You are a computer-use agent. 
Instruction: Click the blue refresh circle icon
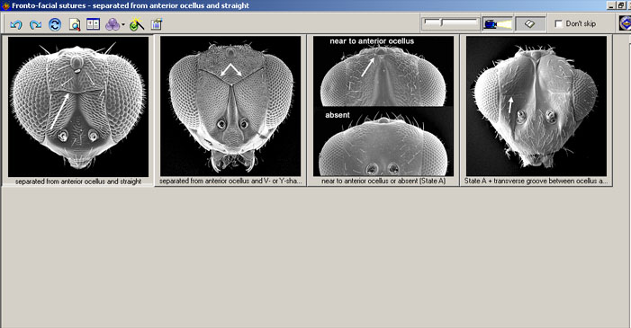55,24
